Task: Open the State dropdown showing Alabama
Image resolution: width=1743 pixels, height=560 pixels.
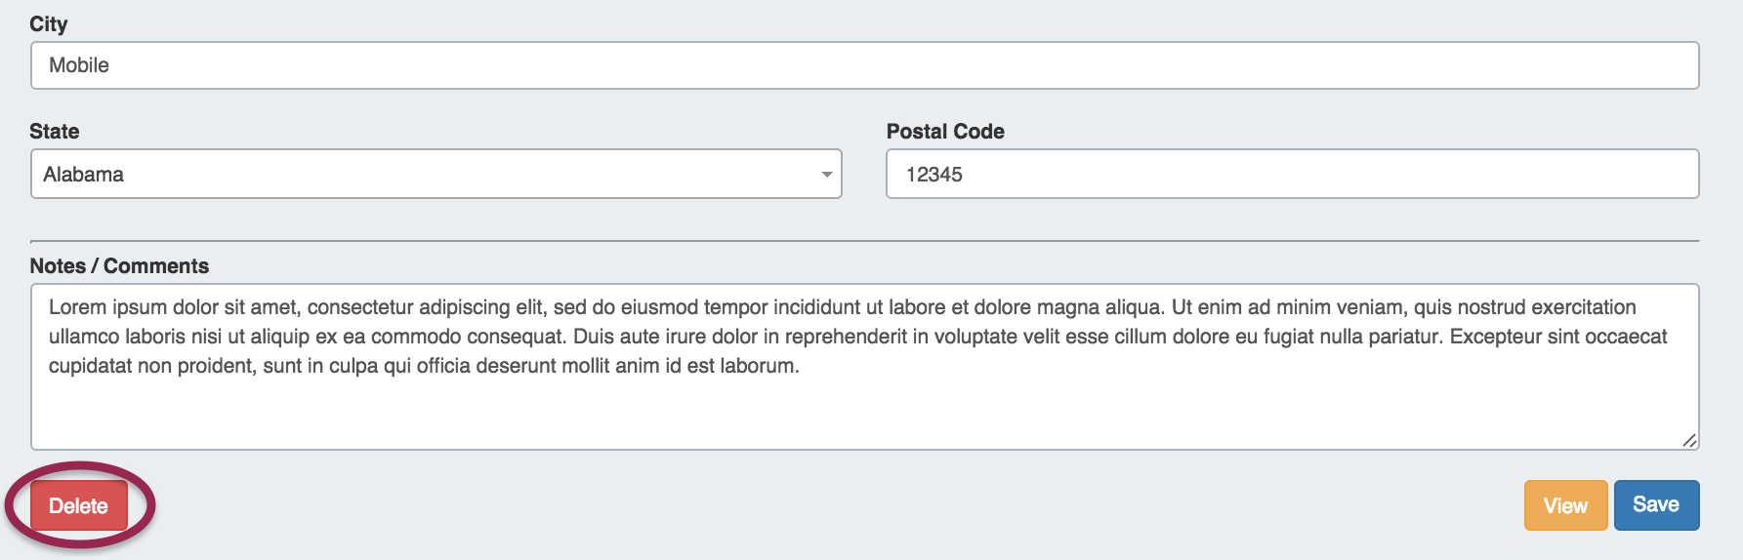Action: 436,174
